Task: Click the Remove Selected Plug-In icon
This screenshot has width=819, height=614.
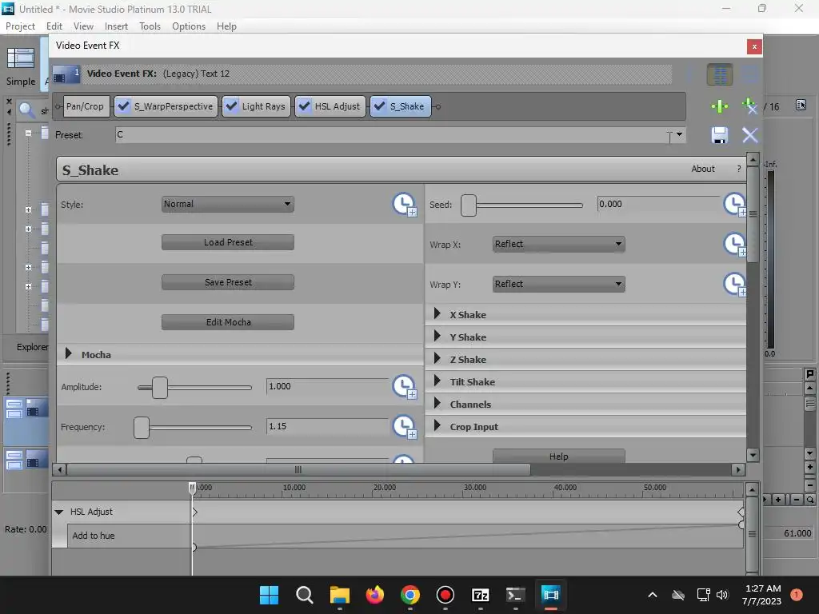Action: tap(749, 106)
